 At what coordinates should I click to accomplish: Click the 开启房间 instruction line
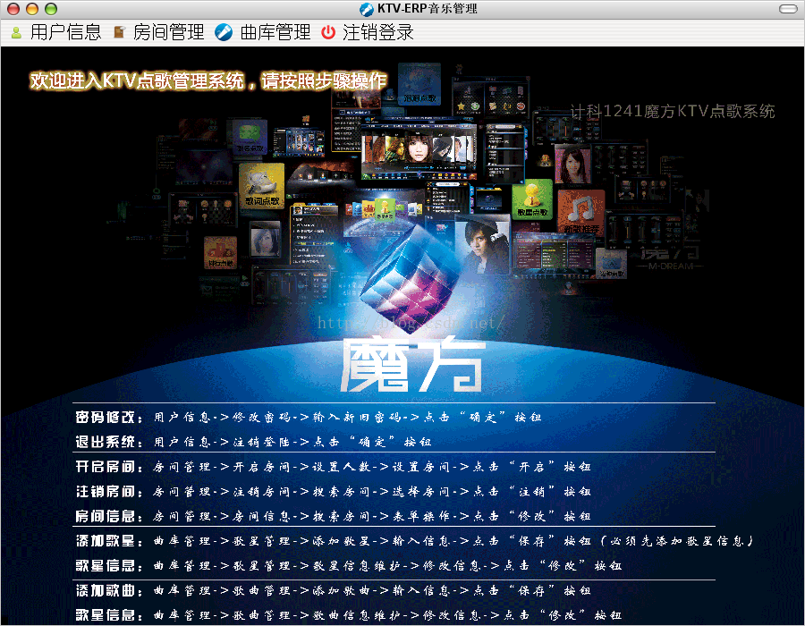pyautogui.click(x=334, y=467)
